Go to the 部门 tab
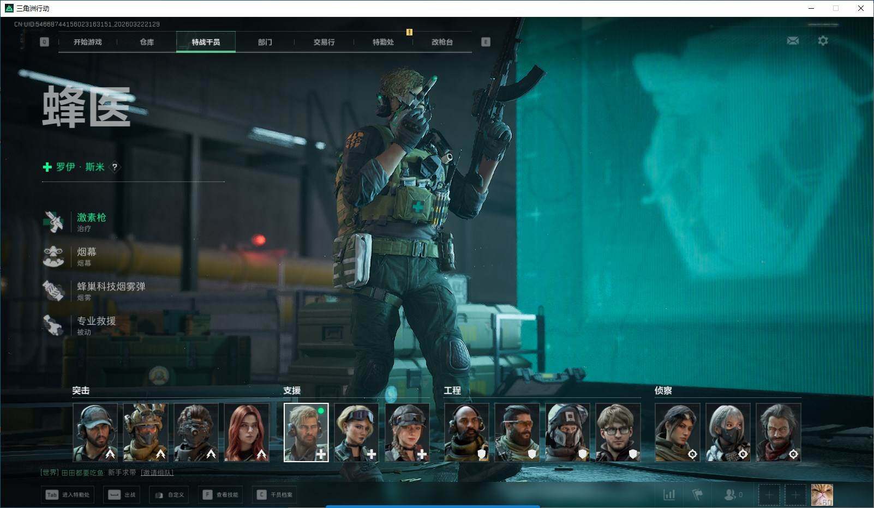 [x=265, y=42]
